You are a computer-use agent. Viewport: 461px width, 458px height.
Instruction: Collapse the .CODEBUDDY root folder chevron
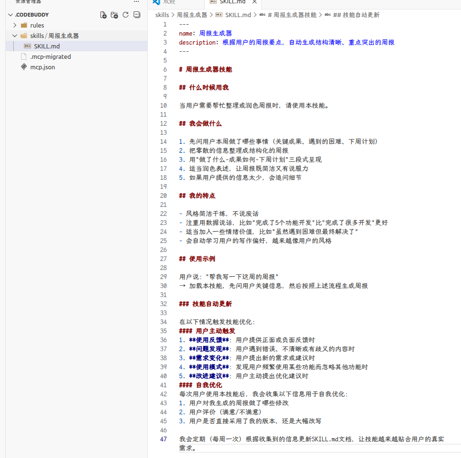pyautogui.click(x=10, y=15)
